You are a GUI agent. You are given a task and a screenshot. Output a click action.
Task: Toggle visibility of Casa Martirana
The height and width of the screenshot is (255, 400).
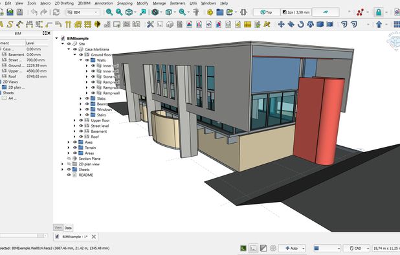75,49
